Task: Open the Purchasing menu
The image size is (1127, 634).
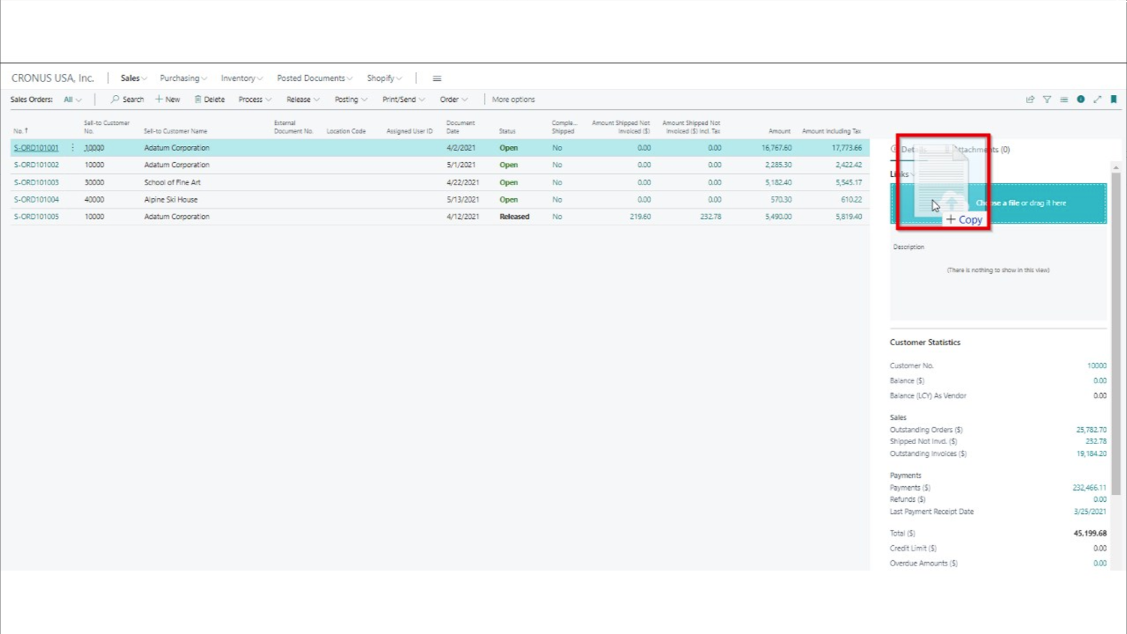Action: 183,78
